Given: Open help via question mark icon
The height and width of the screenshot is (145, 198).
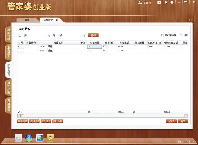Looking at the screenshot, I should [x=171, y=2].
